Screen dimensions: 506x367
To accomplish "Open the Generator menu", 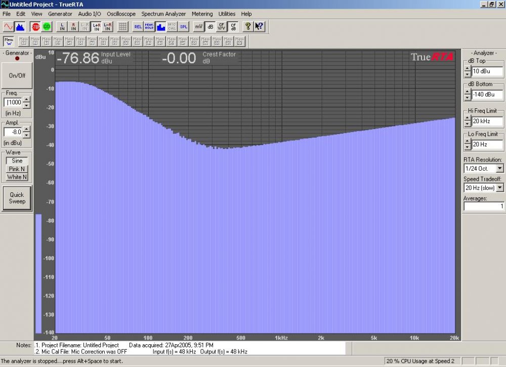I will pos(60,14).
